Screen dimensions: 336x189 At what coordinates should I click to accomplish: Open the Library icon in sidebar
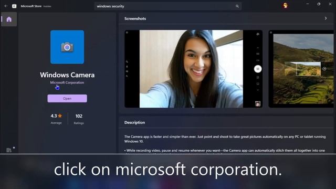pos(9,150)
